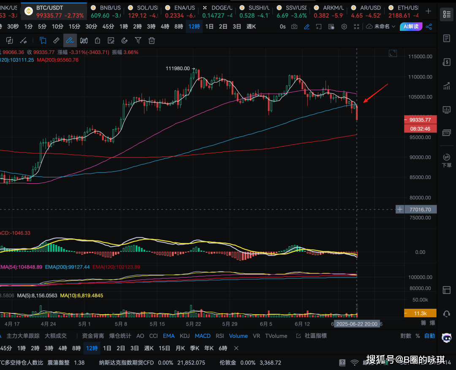This screenshot has width=456, height=370.
Task: Expand the chart fullscreen corner icon
Action: click(x=393, y=53)
